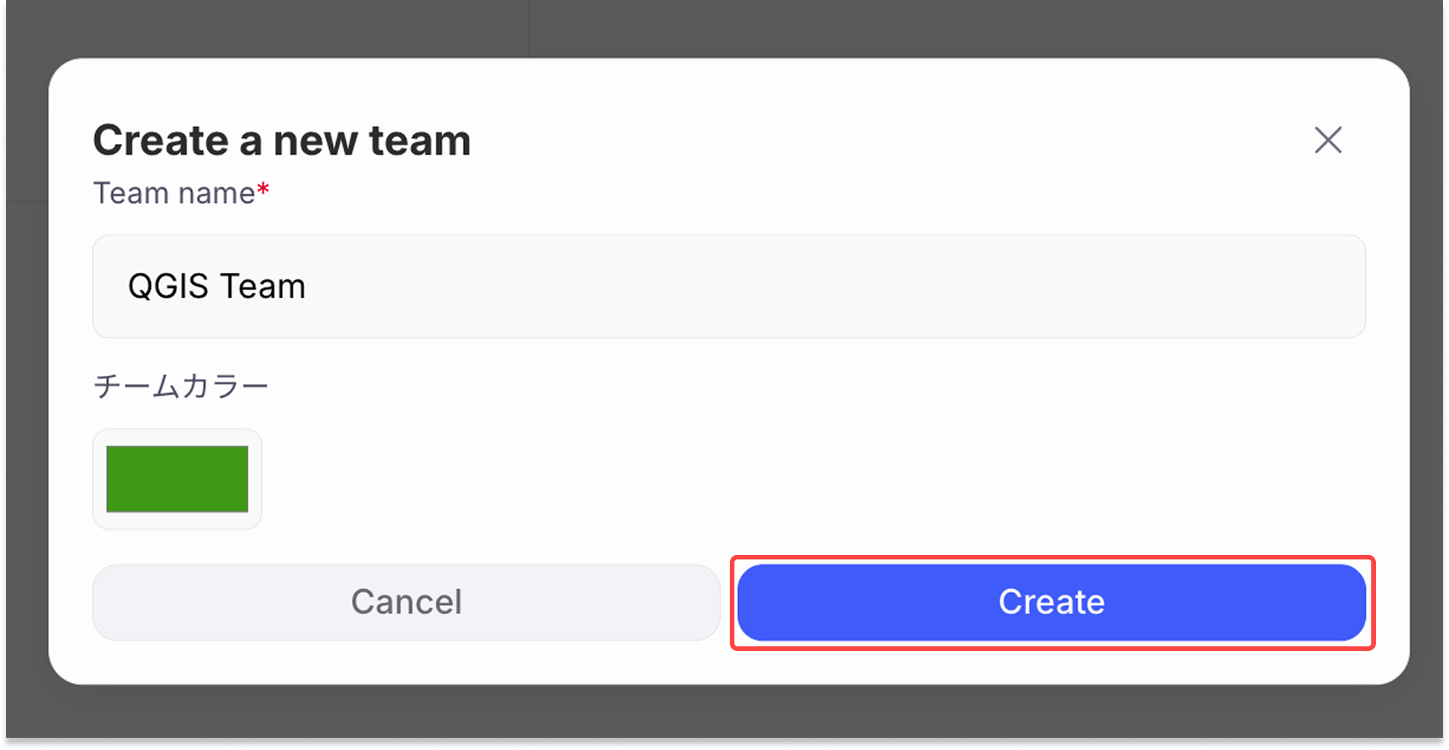The image size is (1449, 750).
Task: Click the dialog title Create a new team
Action: pos(282,139)
